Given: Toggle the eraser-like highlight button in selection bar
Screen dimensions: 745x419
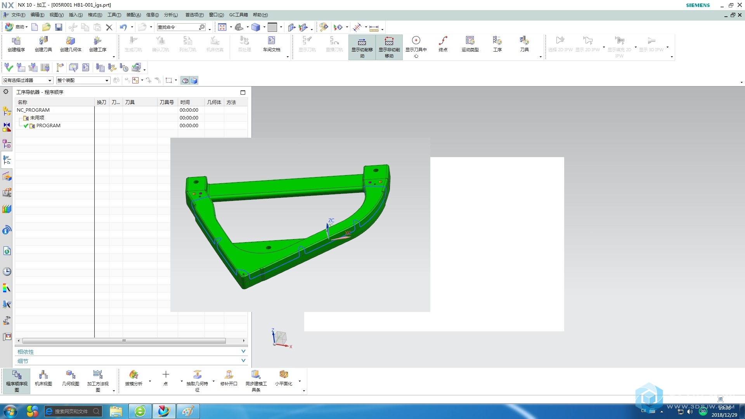Looking at the screenshot, I should (185, 80).
